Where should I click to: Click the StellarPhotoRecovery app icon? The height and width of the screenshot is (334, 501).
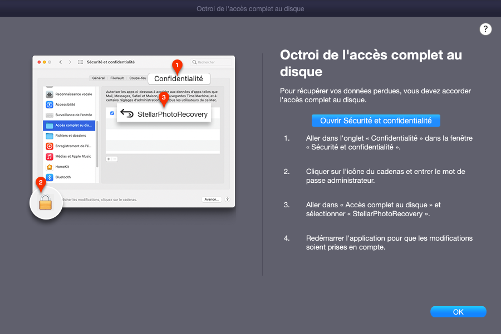(x=127, y=113)
